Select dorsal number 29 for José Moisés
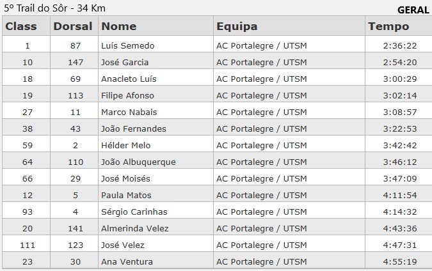This screenshot has height=271, width=432. (76, 178)
